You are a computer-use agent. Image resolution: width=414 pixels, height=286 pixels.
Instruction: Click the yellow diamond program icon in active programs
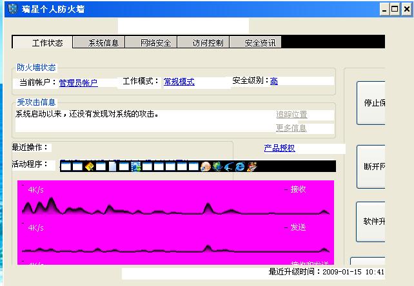click(x=90, y=166)
